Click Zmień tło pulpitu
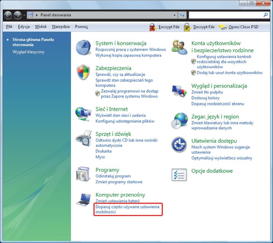273x243 pixels. [207, 92]
